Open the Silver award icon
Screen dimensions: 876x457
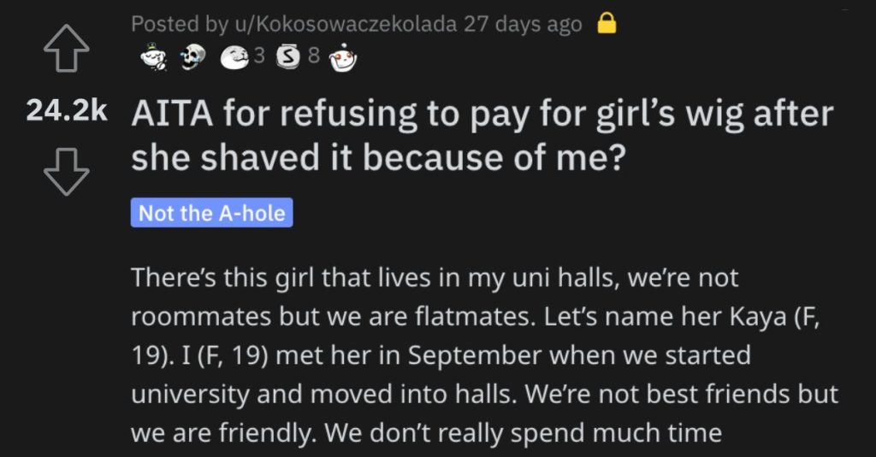[288, 57]
